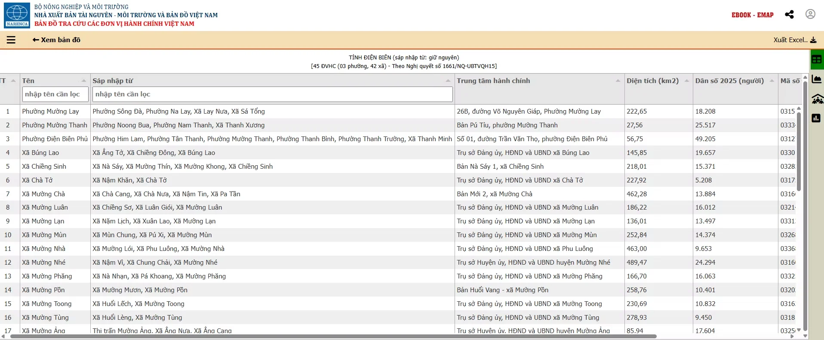Screen dimensions: 824x340
Task: Open the EBOOK - EMAP link
Action: click(x=753, y=15)
